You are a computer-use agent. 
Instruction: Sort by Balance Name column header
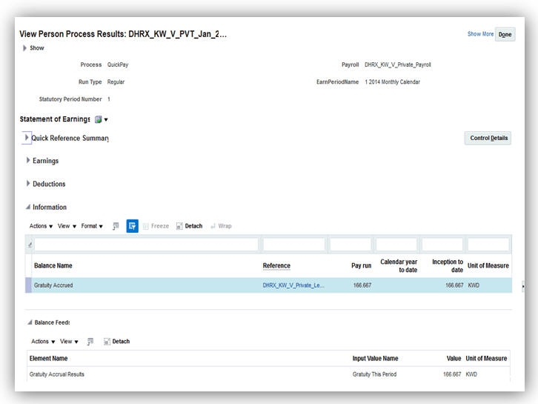(53, 265)
